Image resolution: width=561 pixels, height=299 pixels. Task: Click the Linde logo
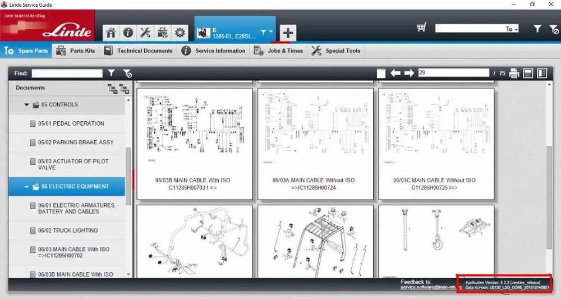coord(67,31)
